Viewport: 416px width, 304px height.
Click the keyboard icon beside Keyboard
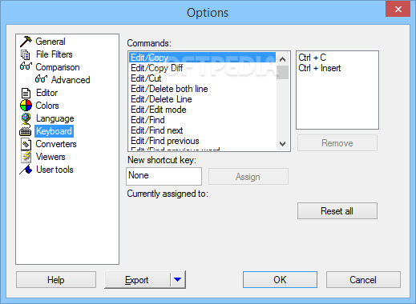(26, 131)
